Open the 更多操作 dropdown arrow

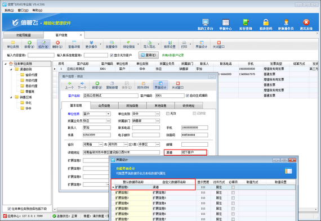[100, 44]
